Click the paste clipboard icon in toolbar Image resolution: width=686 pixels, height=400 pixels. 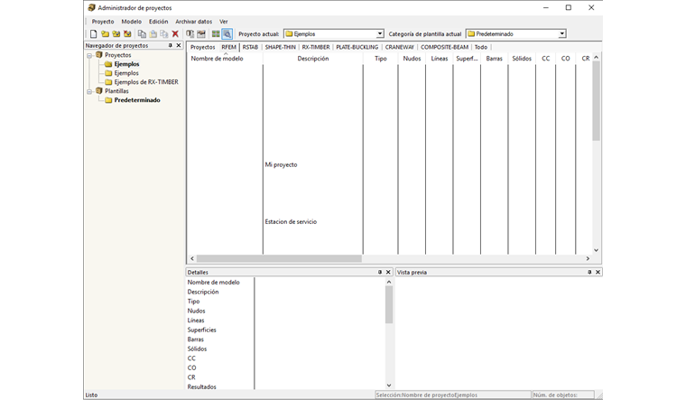(153, 33)
